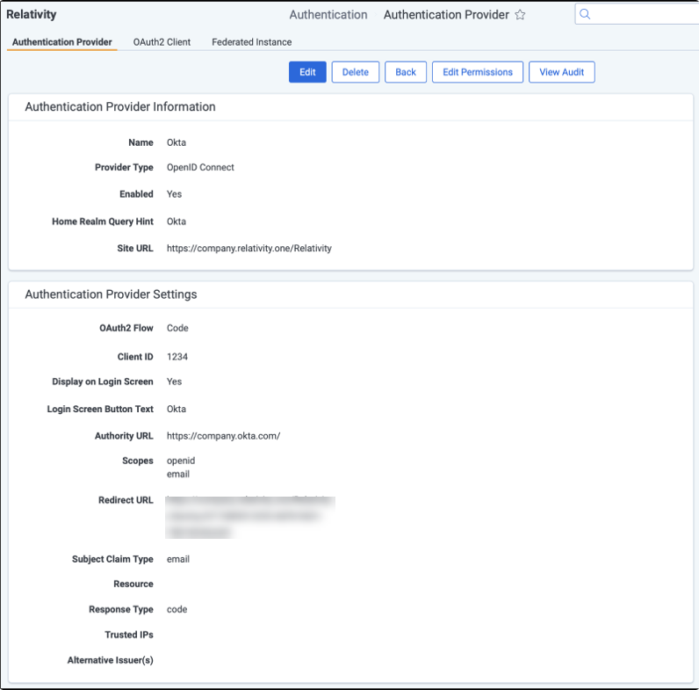Click the favorite star icon
Screen dimensions: 699x690
[x=520, y=15]
